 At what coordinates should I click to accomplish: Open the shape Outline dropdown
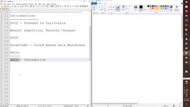click(129, 6)
